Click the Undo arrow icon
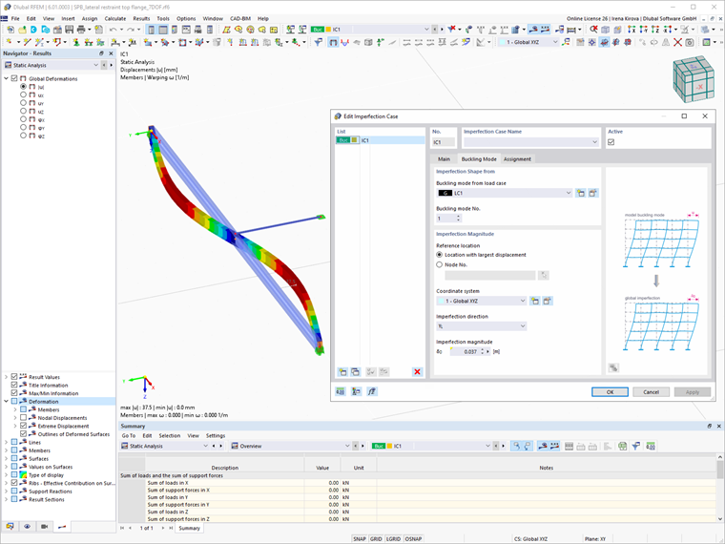The height and width of the screenshot is (544, 725). [x=114, y=30]
